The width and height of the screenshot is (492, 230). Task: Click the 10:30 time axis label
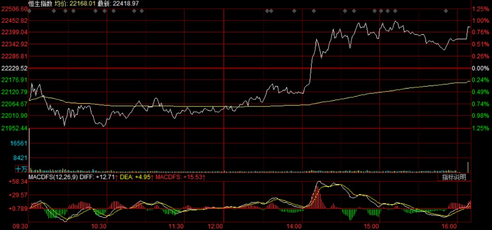coord(98,226)
